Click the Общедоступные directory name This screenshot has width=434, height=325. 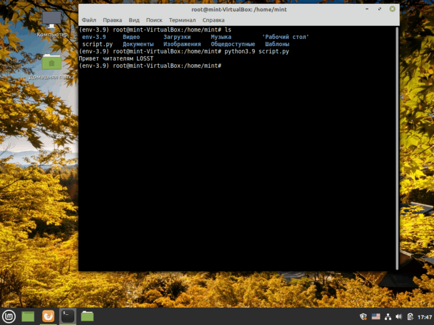click(x=233, y=44)
